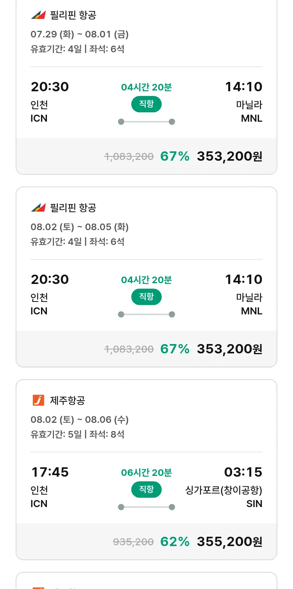Choose 353,200원 fare for 08.02 ~ 08.05 flight
Viewport: 293px width, 589px height.
click(229, 349)
